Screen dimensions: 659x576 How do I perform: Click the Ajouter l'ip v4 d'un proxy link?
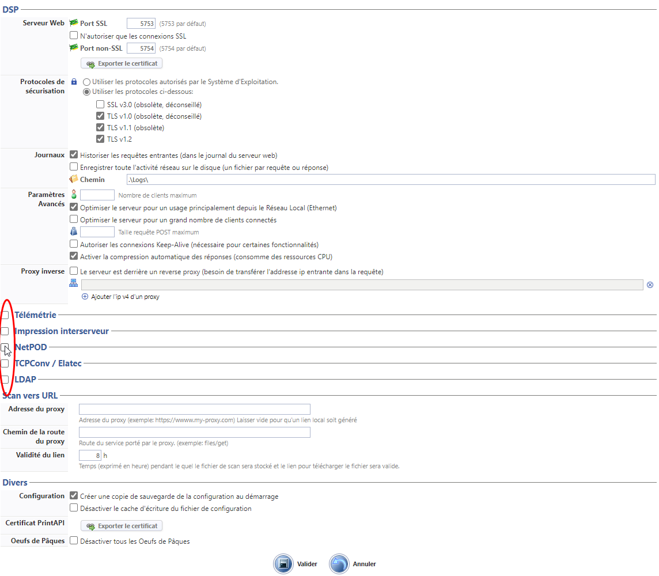tap(125, 297)
